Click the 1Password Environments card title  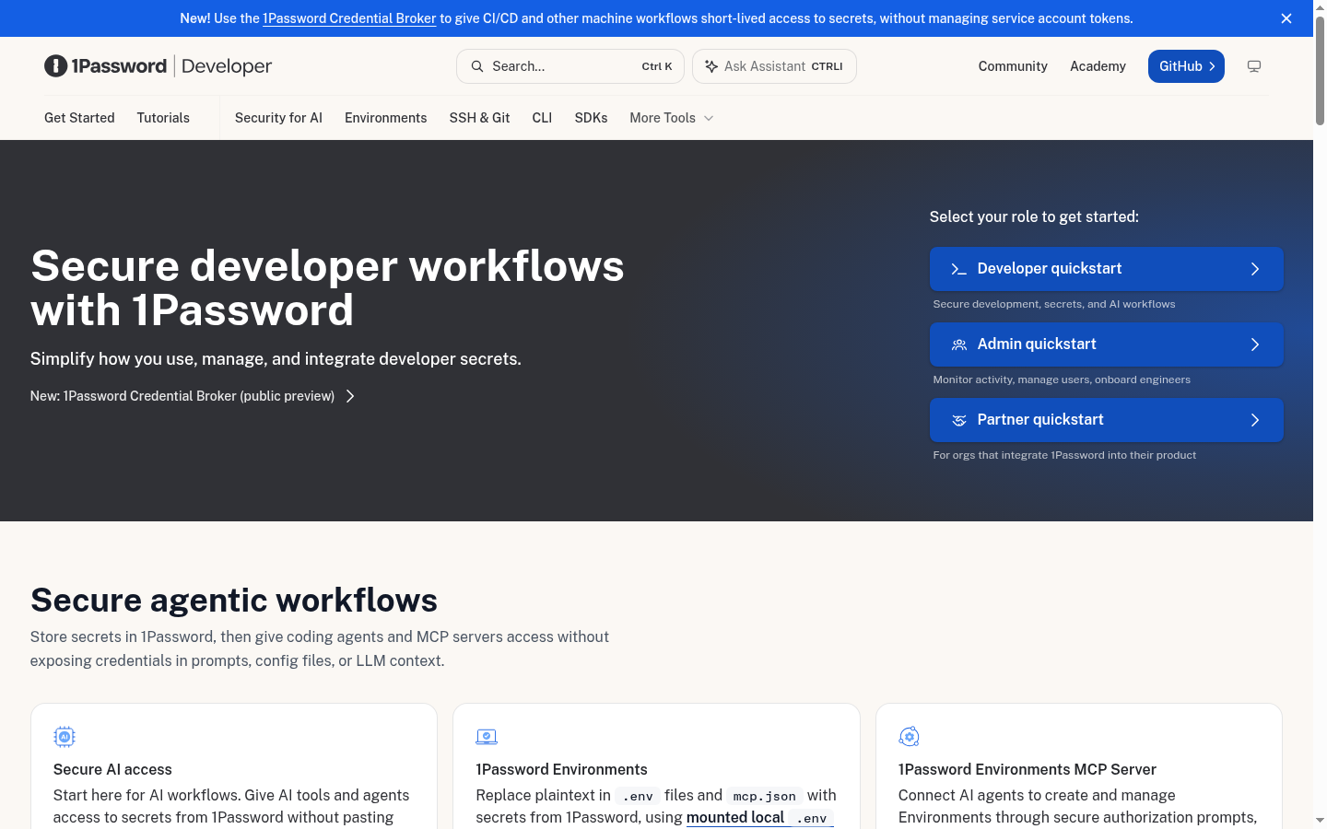click(x=561, y=770)
